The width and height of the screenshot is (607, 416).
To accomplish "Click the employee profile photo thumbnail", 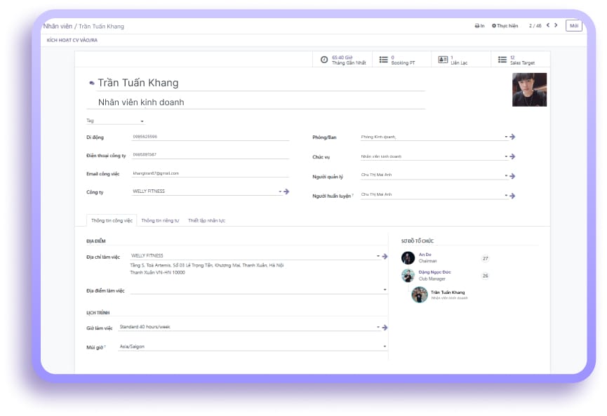I will [x=529, y=90].
